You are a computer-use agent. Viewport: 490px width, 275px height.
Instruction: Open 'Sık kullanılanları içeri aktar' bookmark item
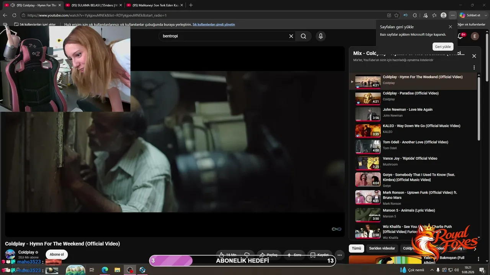[x=35, y=24]
